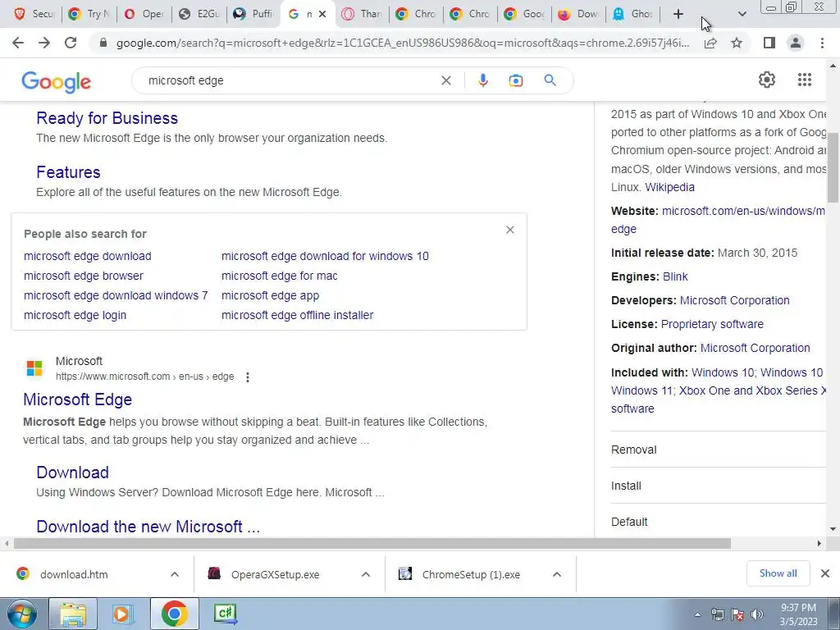Image resolution: width=840 pixels, height=630 pixels.
Task: Open Google quick settings gear
Action: tap(767, 80)
